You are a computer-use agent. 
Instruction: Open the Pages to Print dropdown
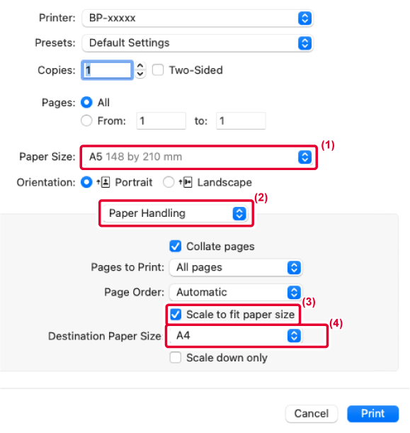click(236, 268)
